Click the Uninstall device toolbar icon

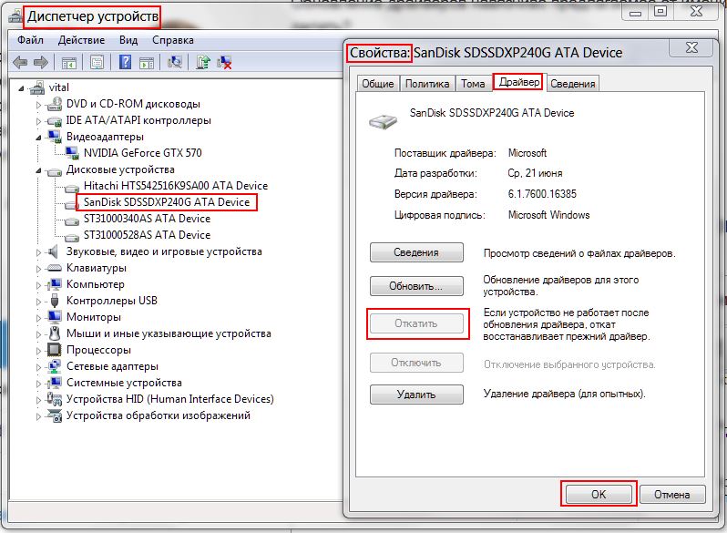pos(225,62)
